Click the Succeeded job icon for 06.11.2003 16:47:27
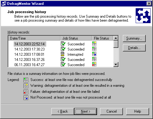Viewport: 153px width, 119px height. [x=63, y=64]
